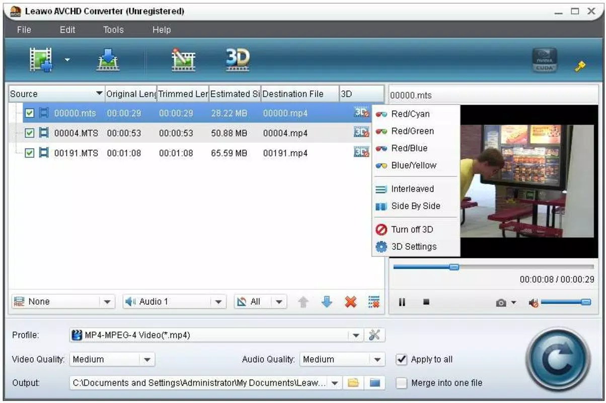
Task: Click the large 3D toolbar icon
Action: [x=237, y=59]
